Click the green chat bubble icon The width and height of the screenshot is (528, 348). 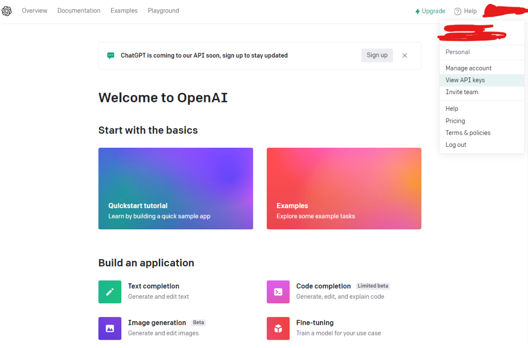click(x=110, y=55)
